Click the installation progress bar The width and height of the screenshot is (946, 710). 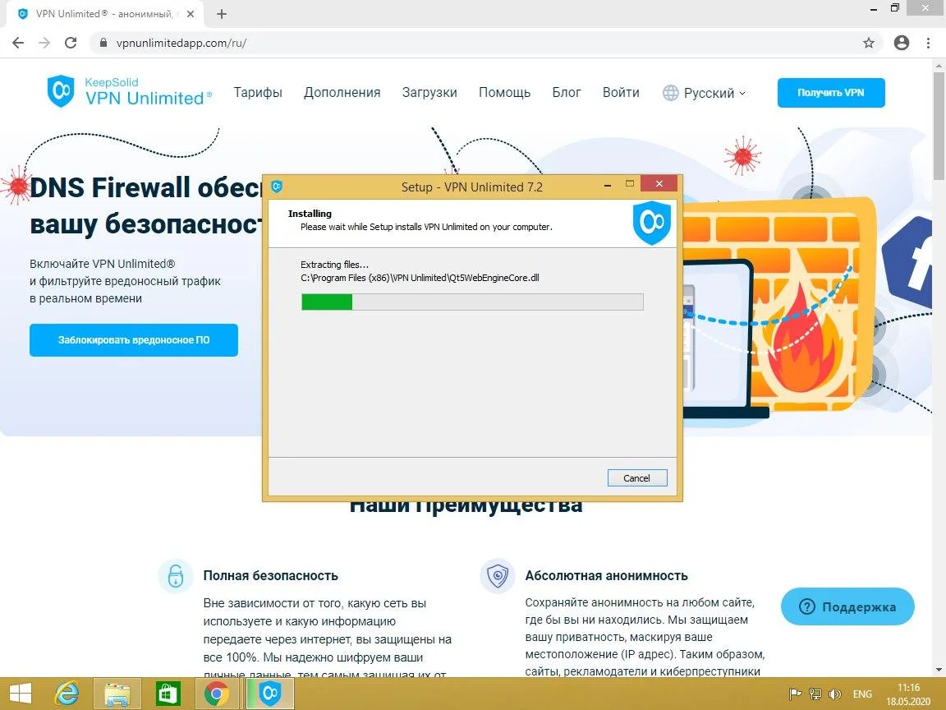(472, 302)
